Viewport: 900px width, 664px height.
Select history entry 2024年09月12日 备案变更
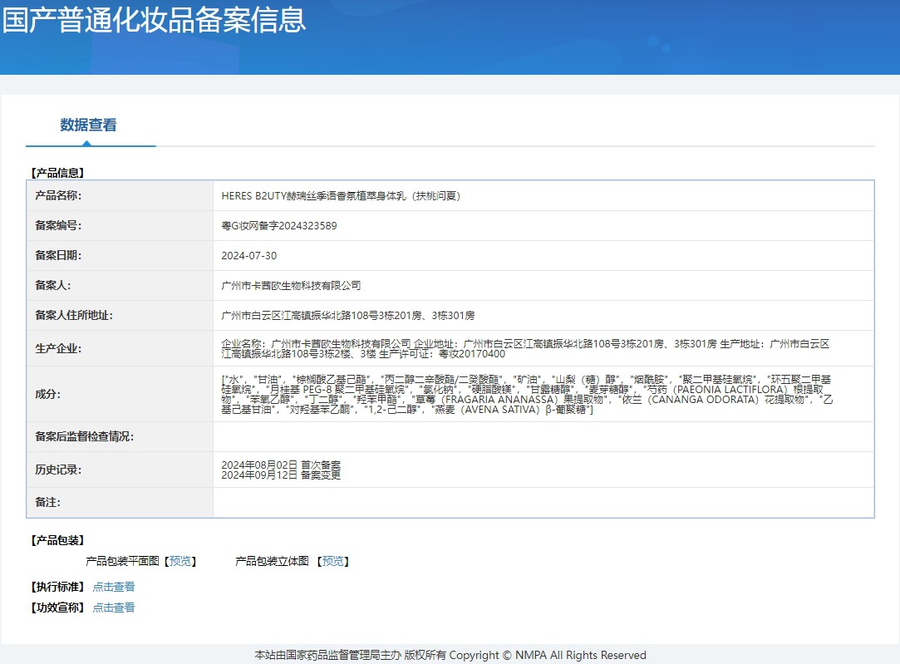click(x=281, y=475)
